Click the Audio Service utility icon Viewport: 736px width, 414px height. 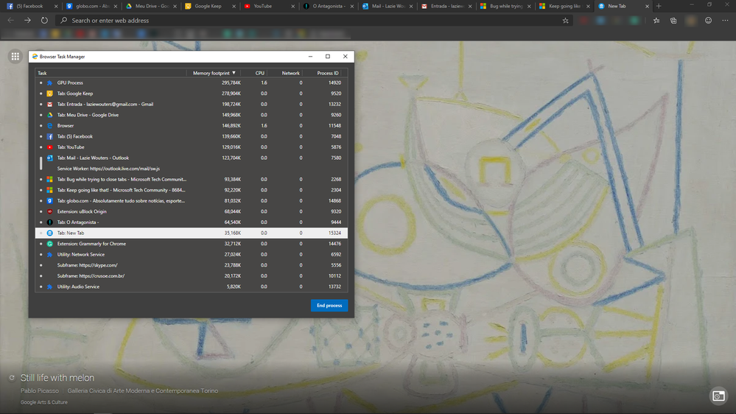pyautogui.click(x=50, y=287)
